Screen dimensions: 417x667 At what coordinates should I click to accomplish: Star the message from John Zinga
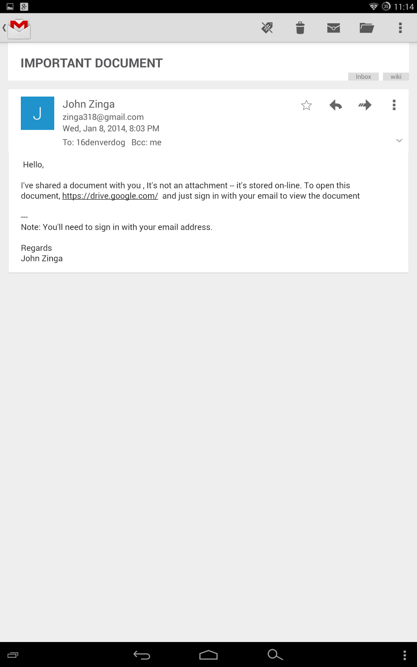point(306,105)
